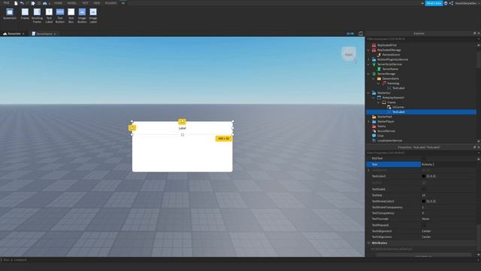Click the Redo arrow icon
This screenshot has height=271, width=481.
(27, 3)
